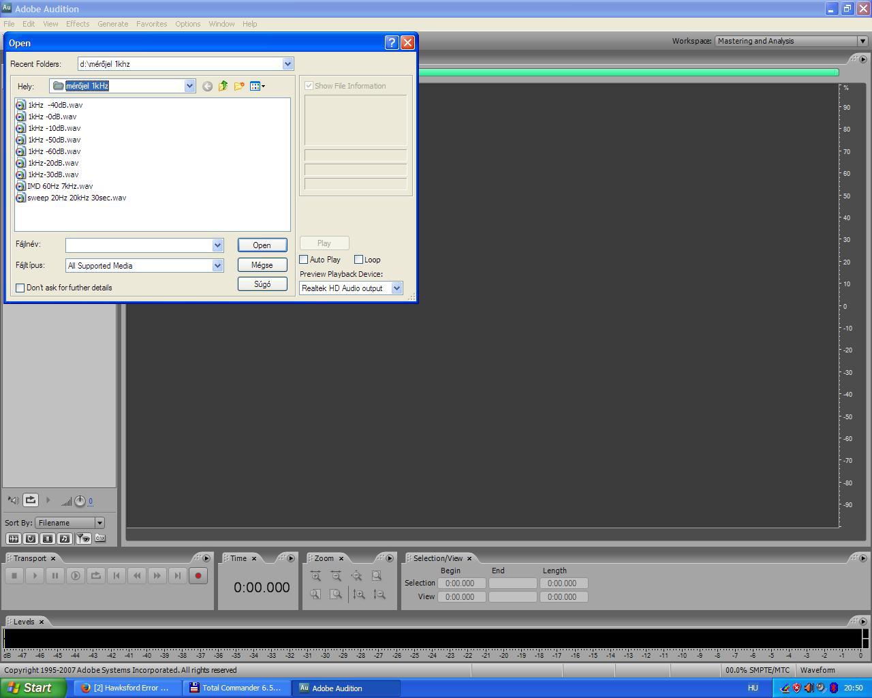This screenshot has width=872, height=698.
Task: Select file sweep 20Hz 20kHz 30sec.wav
Action: (76, 198)
